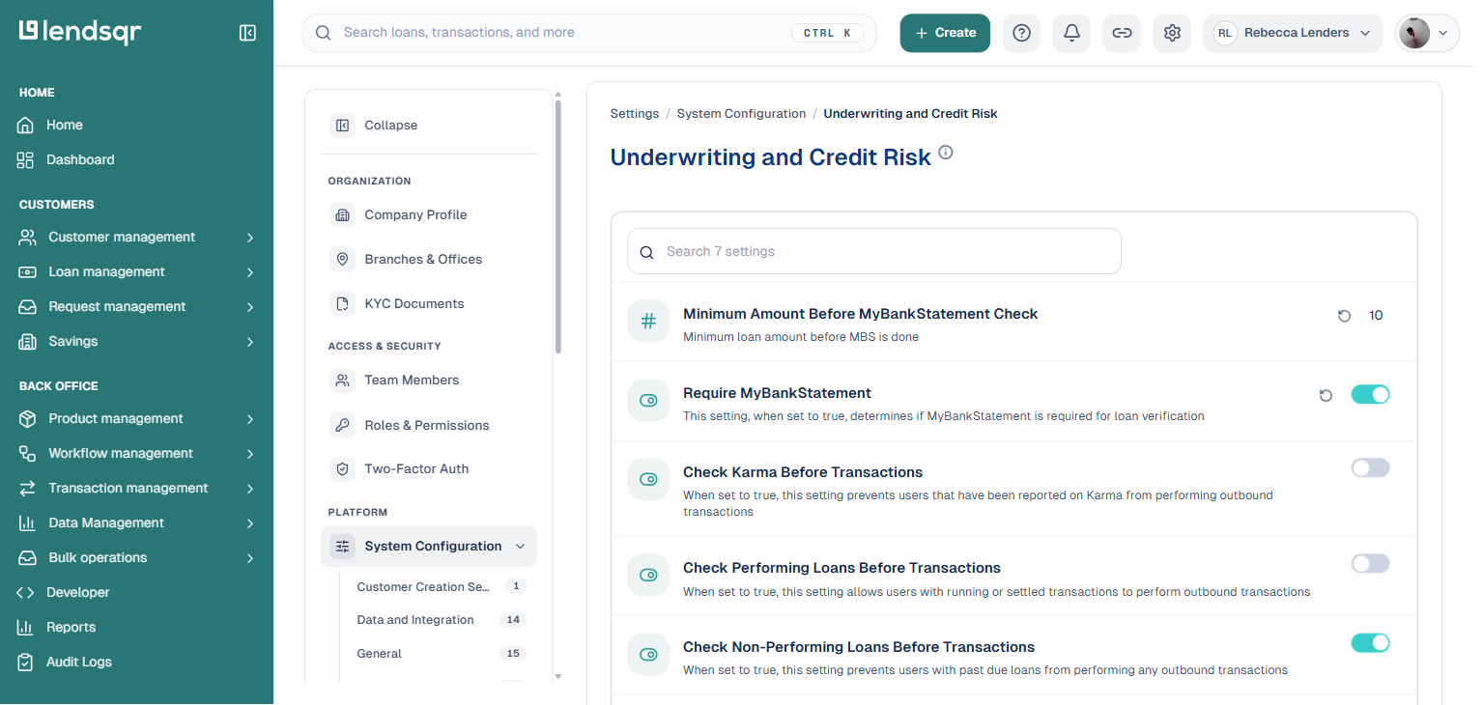
Task: Click the global search loans and transactions box
Action: click(589, 33)
